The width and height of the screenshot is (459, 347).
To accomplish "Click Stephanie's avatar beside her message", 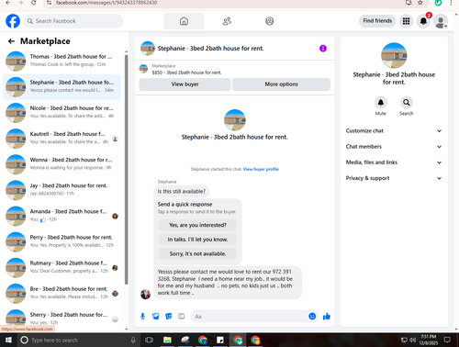I will pos(145,294).
